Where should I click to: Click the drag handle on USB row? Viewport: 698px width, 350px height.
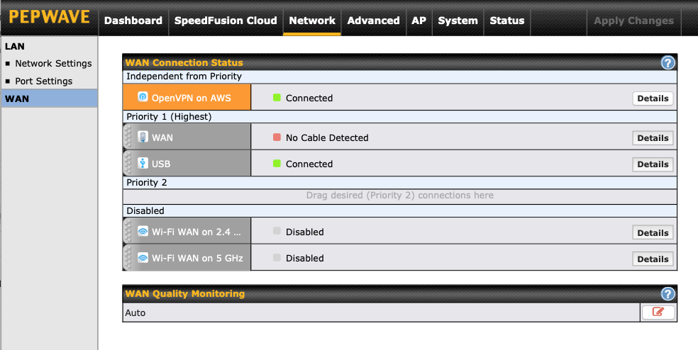coord(128,163)
